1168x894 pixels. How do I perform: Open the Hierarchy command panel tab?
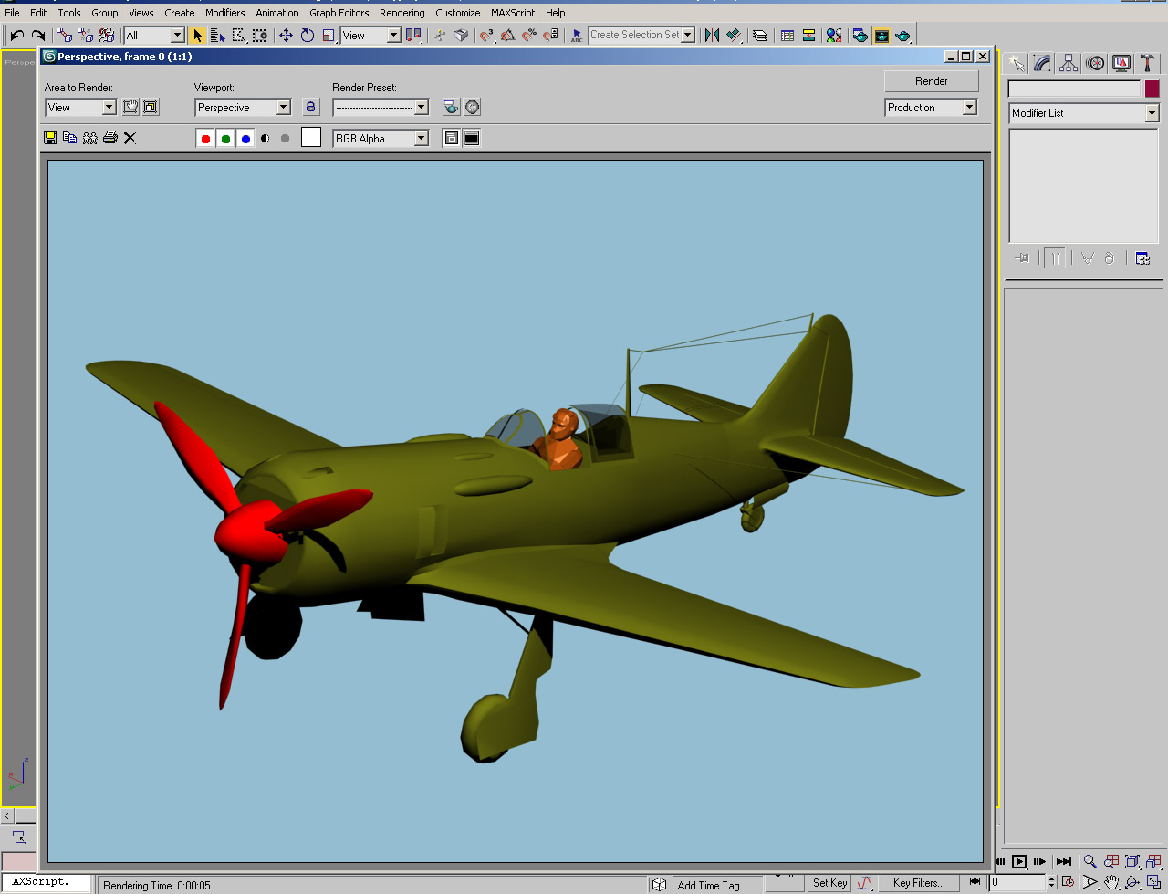tap(1069, 63)
